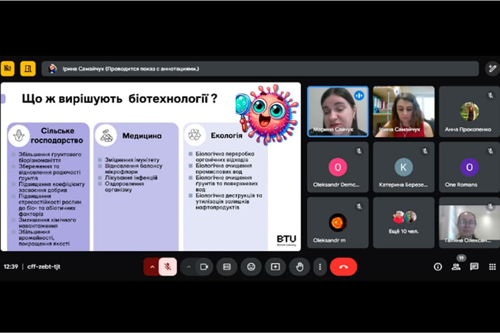Open the activities grid icon
Viewport: 500px width, 333px height.
pyautogui.click(x=492, y=267)
